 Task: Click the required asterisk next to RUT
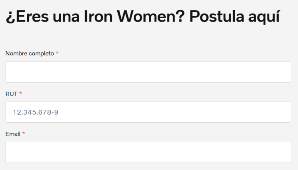tap(20, 94)
